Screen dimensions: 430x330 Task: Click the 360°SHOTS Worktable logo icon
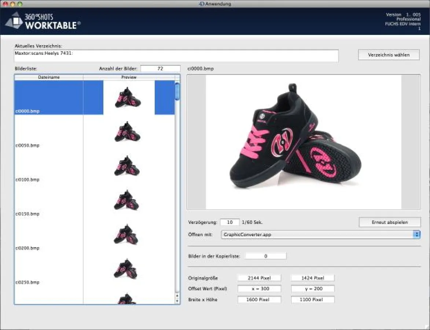[x=15, y=21]
